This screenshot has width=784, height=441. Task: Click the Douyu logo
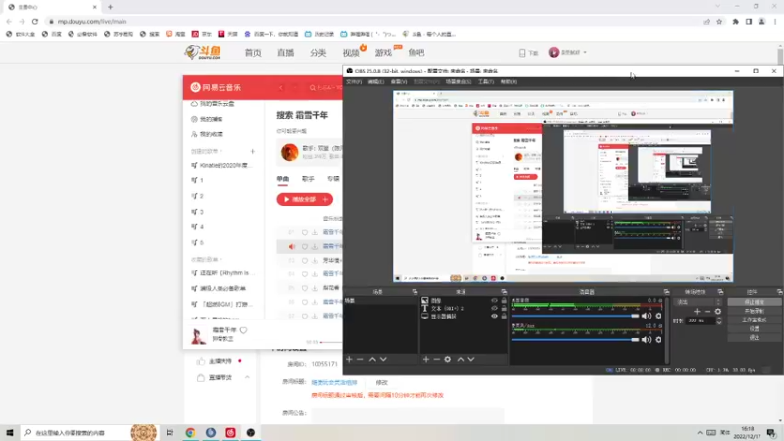pos(203,52)
